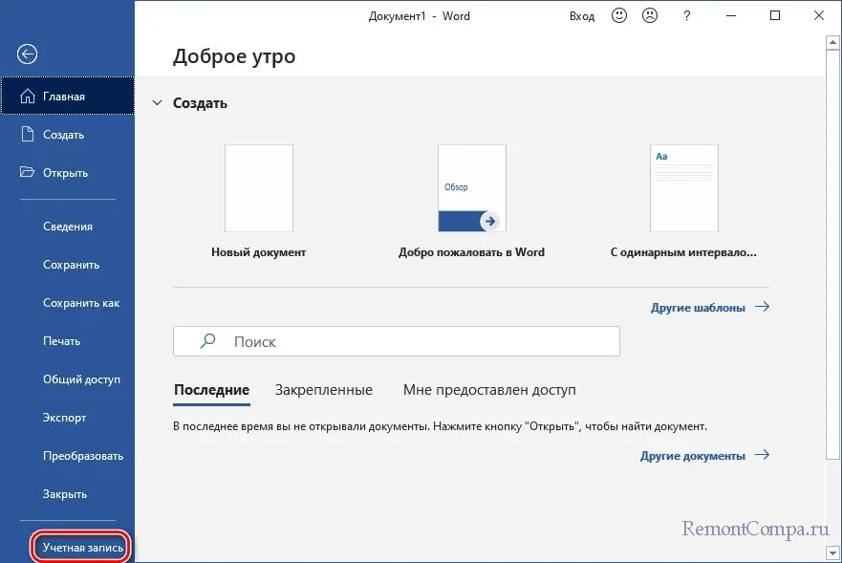The height and width of the screenshot is (563, 842).
Task: Click the frowning face feedback icon
Action: (651, 16)
